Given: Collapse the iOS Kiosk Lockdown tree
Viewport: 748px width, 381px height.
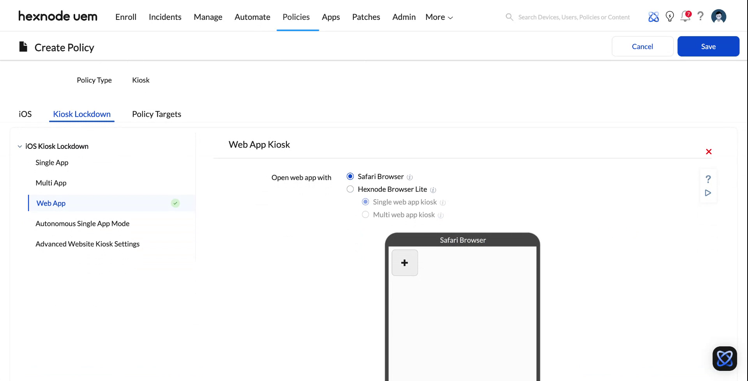Looking at the screenshot, I should tap(19, 146).
